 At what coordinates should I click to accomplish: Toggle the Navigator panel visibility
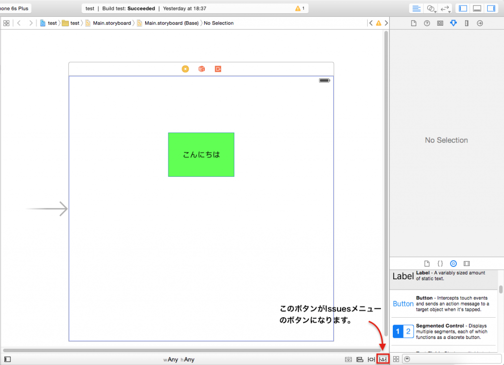(463, 8)
